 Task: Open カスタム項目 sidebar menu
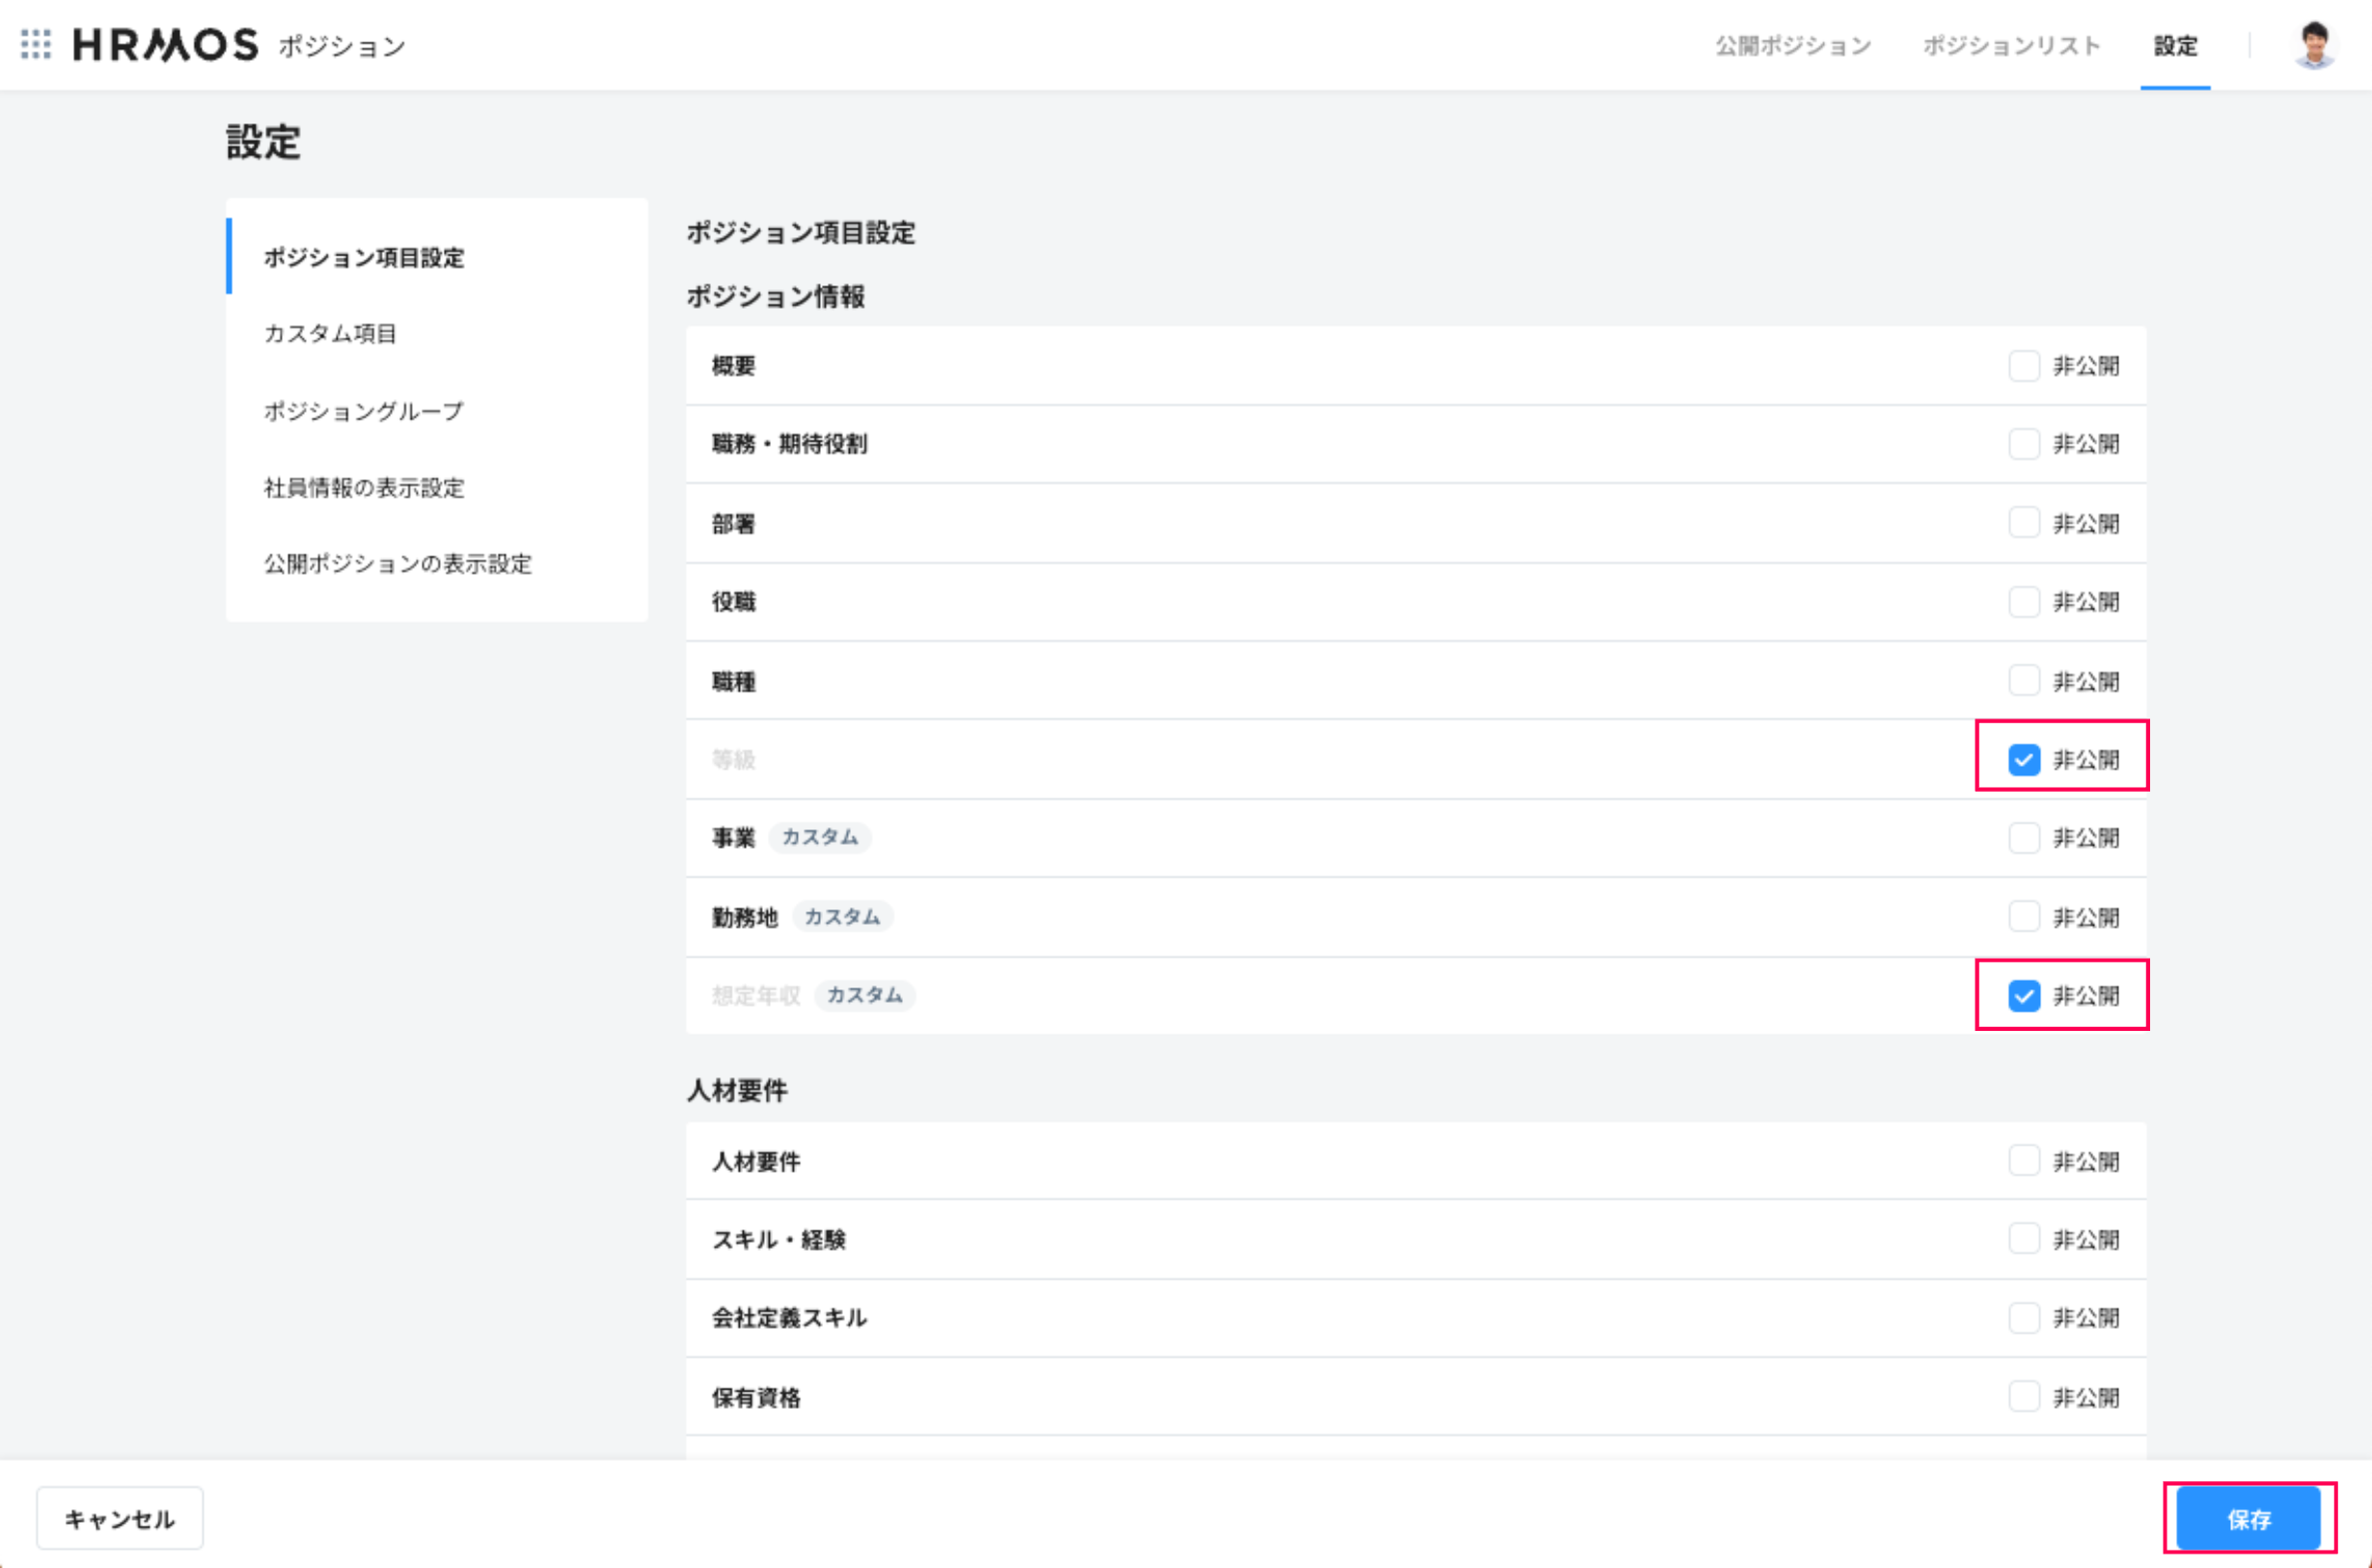(330, 334)
